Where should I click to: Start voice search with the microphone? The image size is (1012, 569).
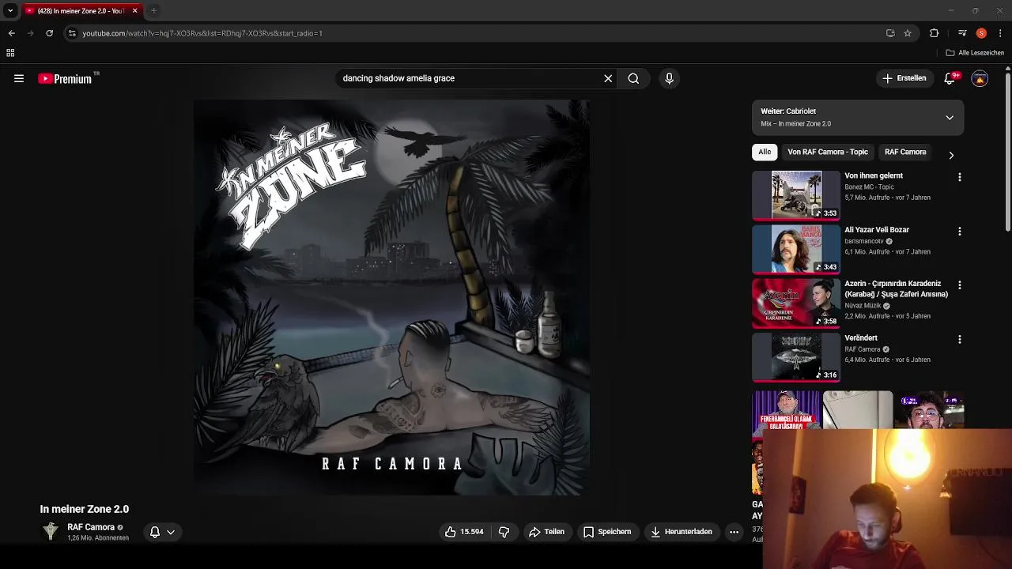[669, 78]
